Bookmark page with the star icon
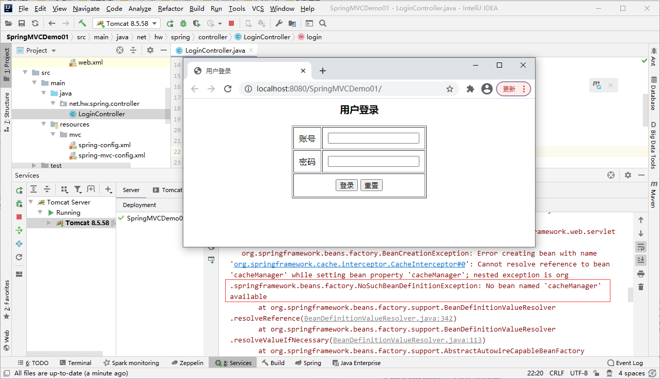This screenshot has height=379, width=660. click(450, 89)
